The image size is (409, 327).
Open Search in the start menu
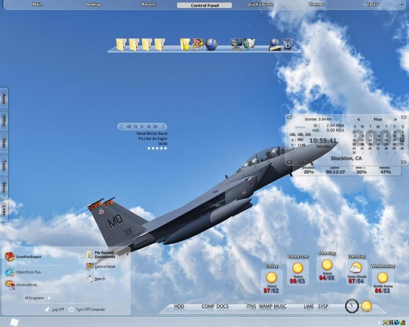(96, 279)
